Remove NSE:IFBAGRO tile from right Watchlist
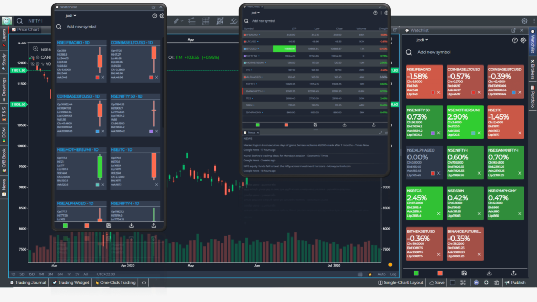This screenshot has width=537, height=302. pyautogui.click(x=439, y=93)
